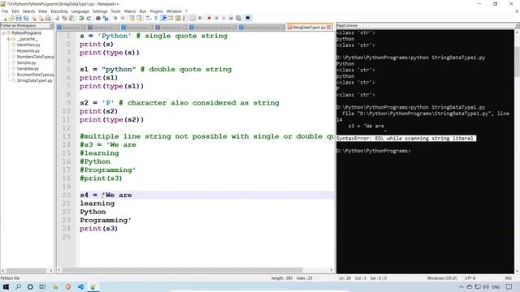Open the View menu

[42, 11]
